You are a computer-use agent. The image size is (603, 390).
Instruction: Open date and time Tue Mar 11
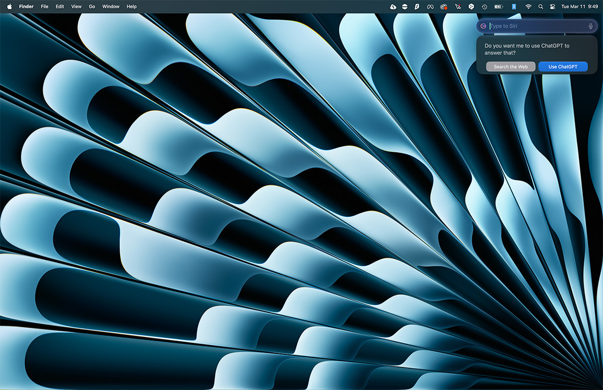pyautogui.click(x=574, y=7)
